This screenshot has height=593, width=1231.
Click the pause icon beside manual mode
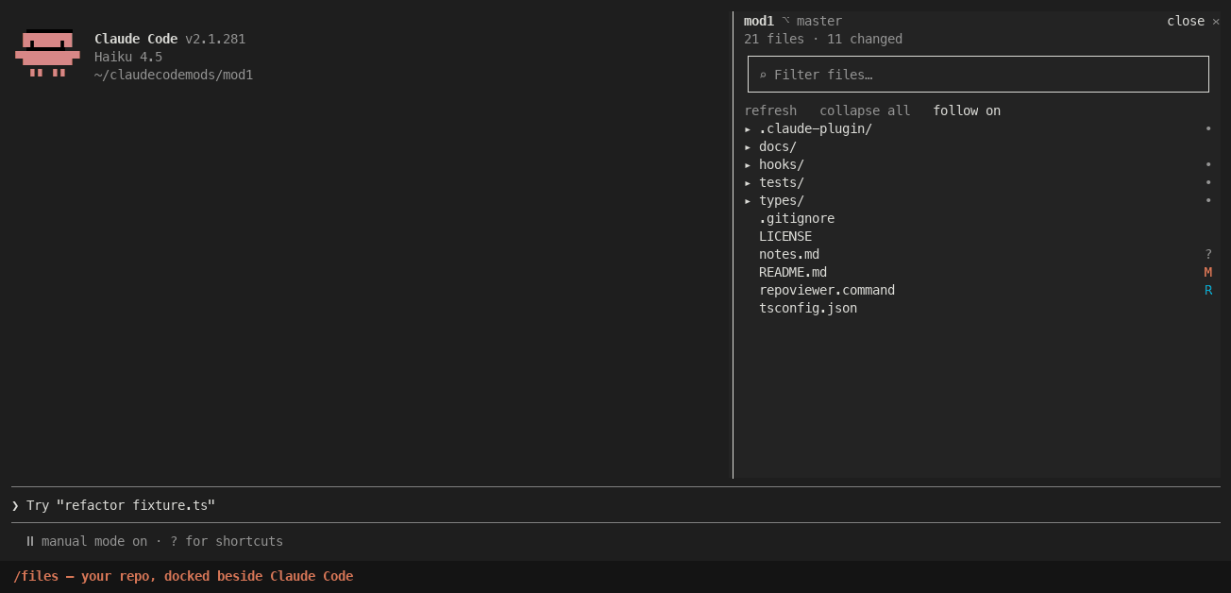click(x=30, y=541)
